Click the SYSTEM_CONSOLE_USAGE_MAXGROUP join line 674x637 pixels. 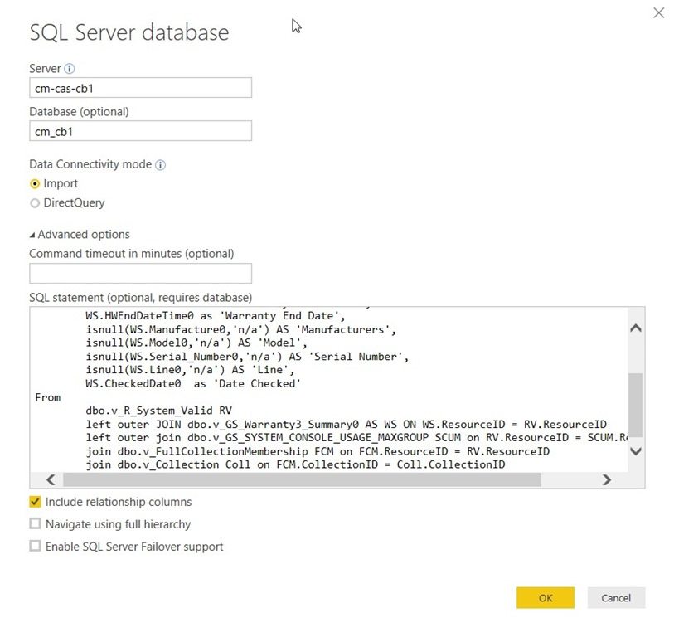[x=356, y=438]
